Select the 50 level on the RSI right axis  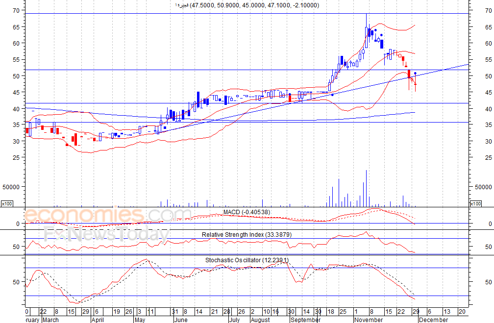coord(489,247)
